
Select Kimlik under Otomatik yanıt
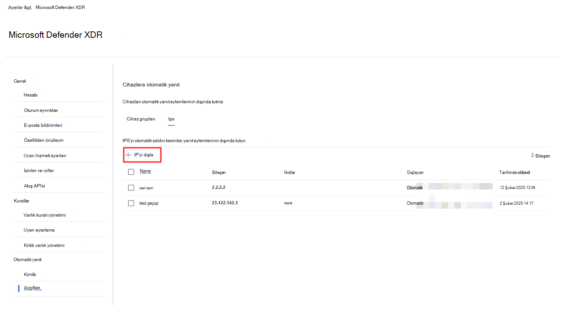(x=30, y=275)
